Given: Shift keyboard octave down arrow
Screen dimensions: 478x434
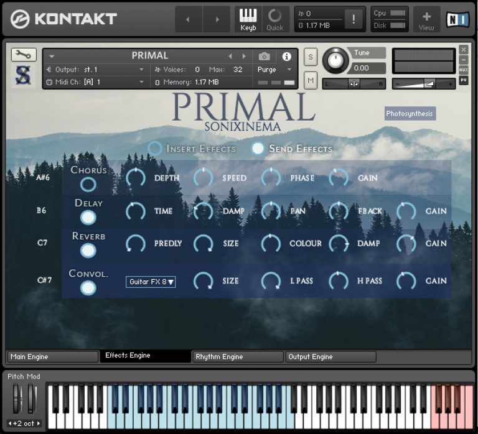Looking at the screenshot, I should (10, 423).
